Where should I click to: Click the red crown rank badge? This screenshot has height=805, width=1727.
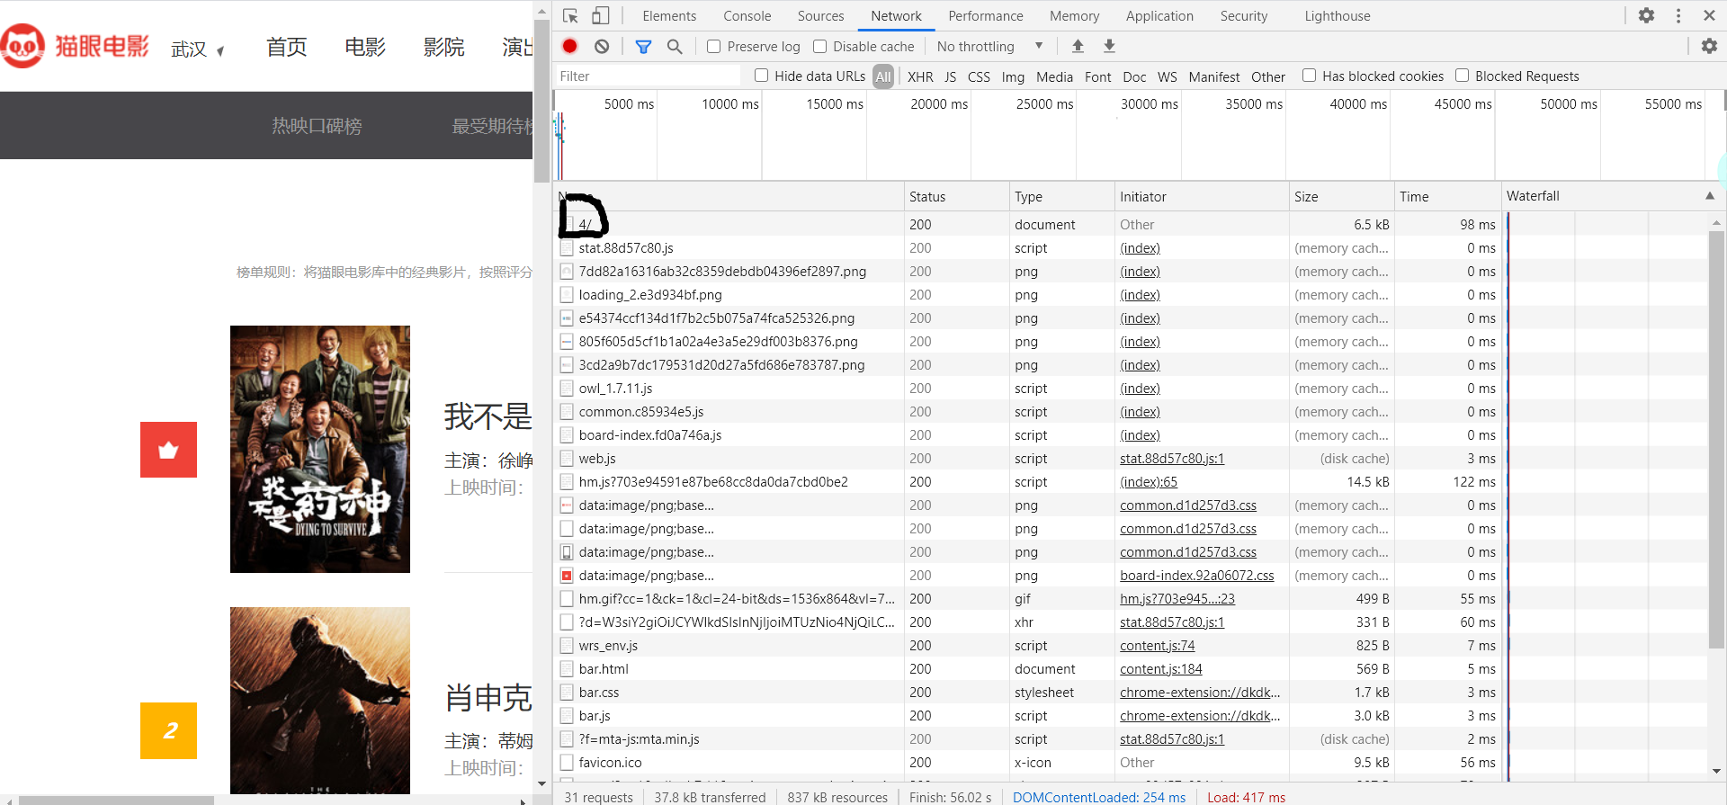coord(168,450)
